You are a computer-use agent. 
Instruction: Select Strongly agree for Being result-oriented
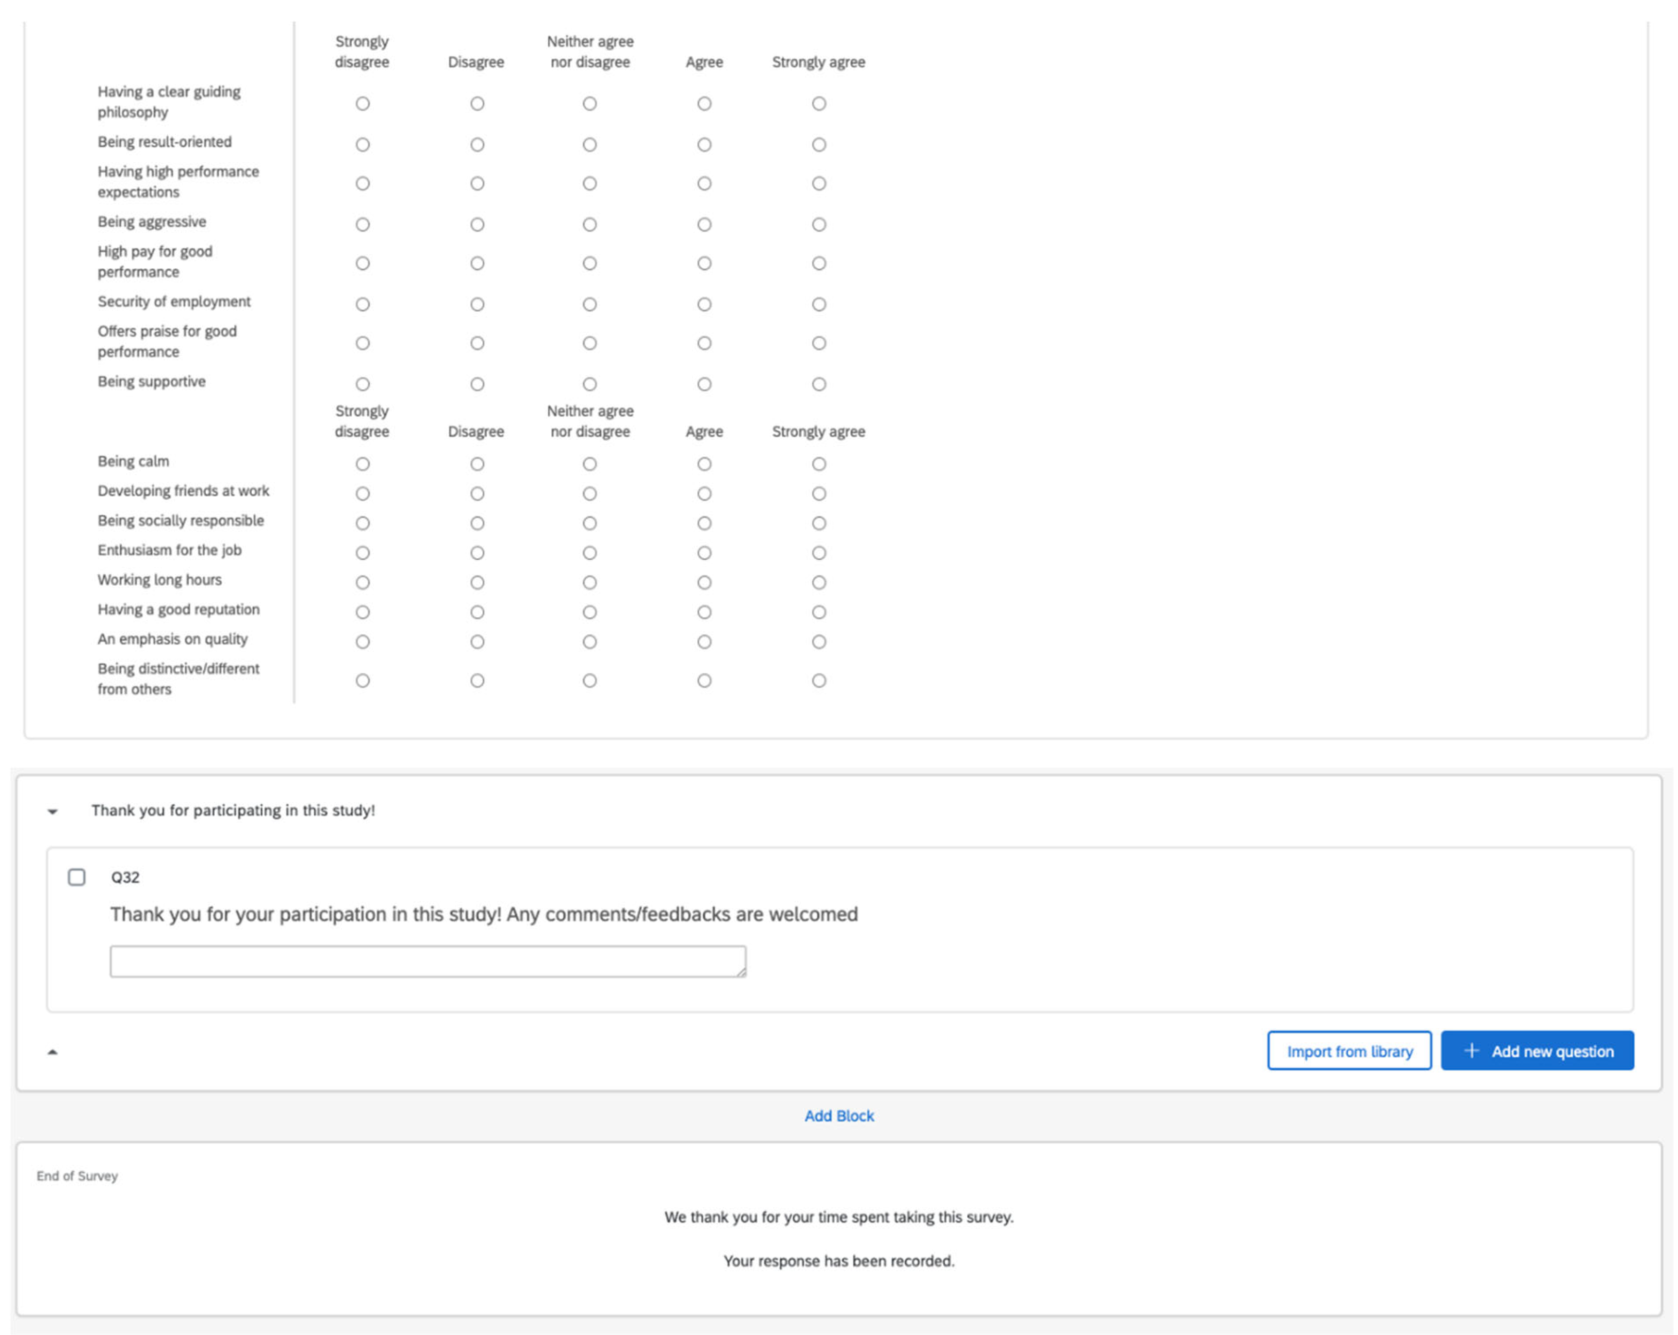tap(819, 145)
